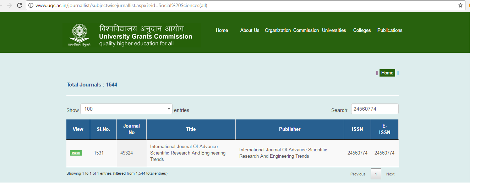This screenshot has width=480, height=196.
Task: Sort table by Publisher column
Action: pos(290,129)
